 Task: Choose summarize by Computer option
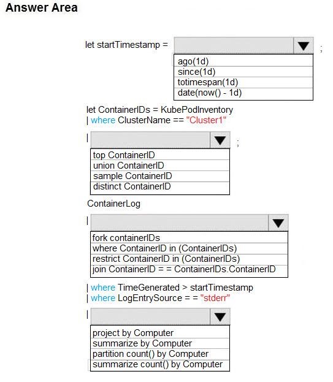tap(160, 343)
